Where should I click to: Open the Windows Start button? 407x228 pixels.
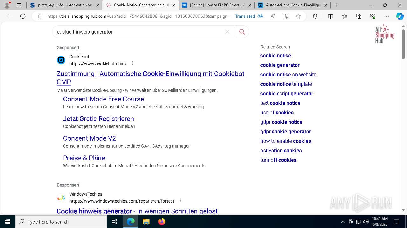pos(8,222)
